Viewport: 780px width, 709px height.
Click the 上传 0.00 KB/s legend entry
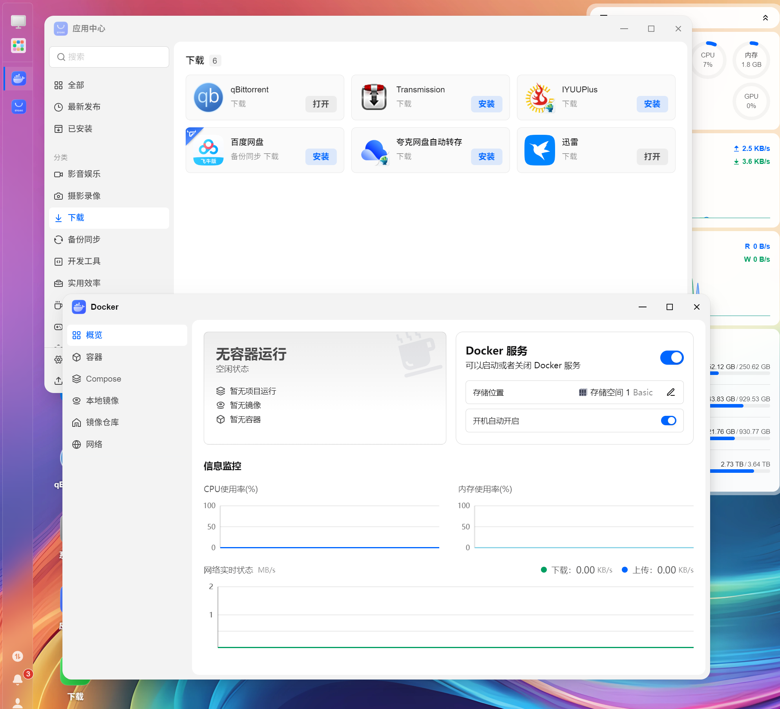pos(658,570)
